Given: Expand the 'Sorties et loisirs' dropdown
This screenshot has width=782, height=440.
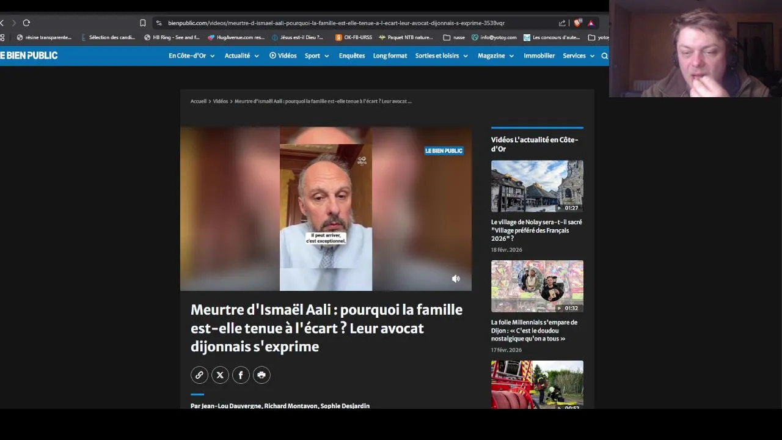Looking at the screenshot, I should pos(442,56).
